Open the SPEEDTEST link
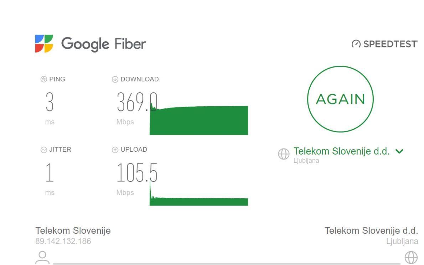Viewport: 424px width, 265px height. point(391,44)
